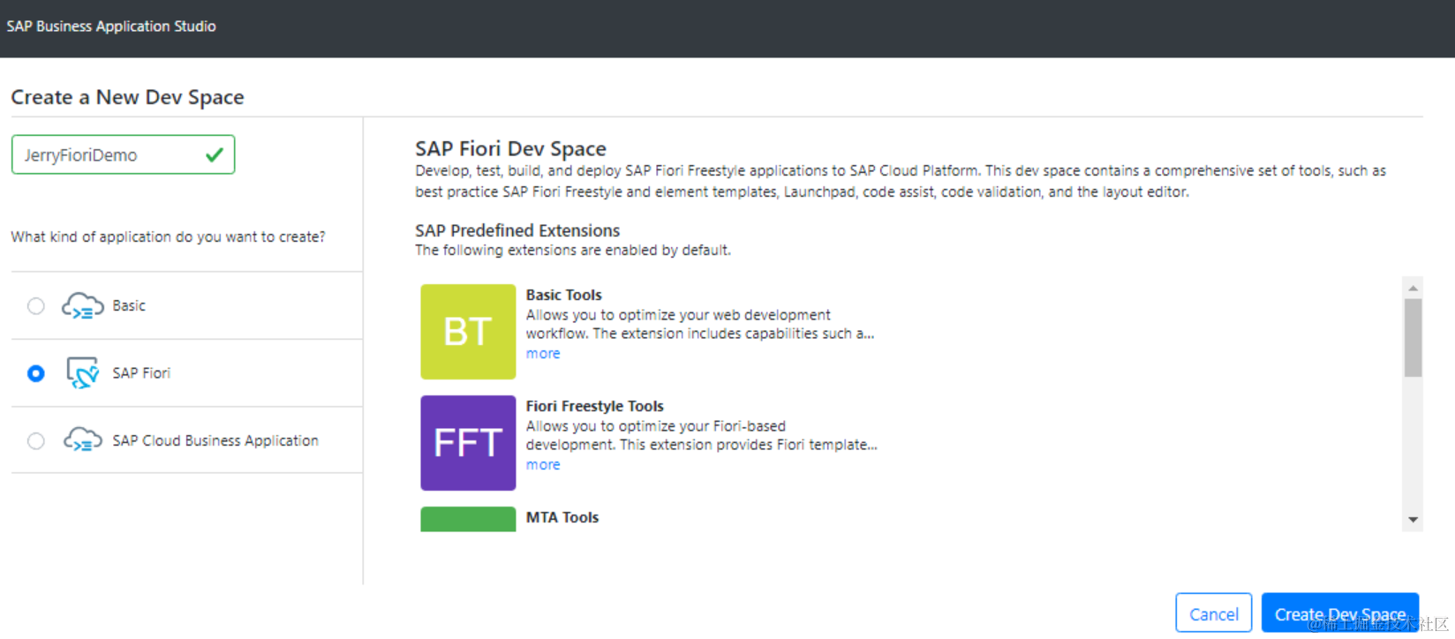
Task: Click the Create Dev Space button
Action: pyautogui.click(x=1340, y=613)
